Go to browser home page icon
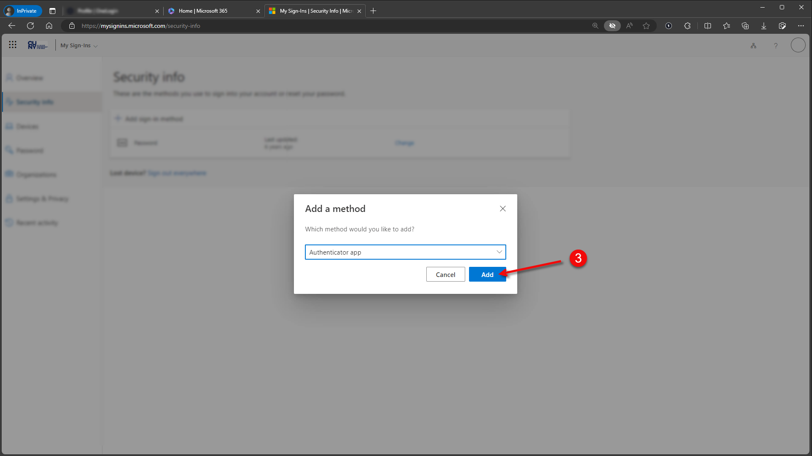This screenshot has width=812, height=456. coord(49,26)
